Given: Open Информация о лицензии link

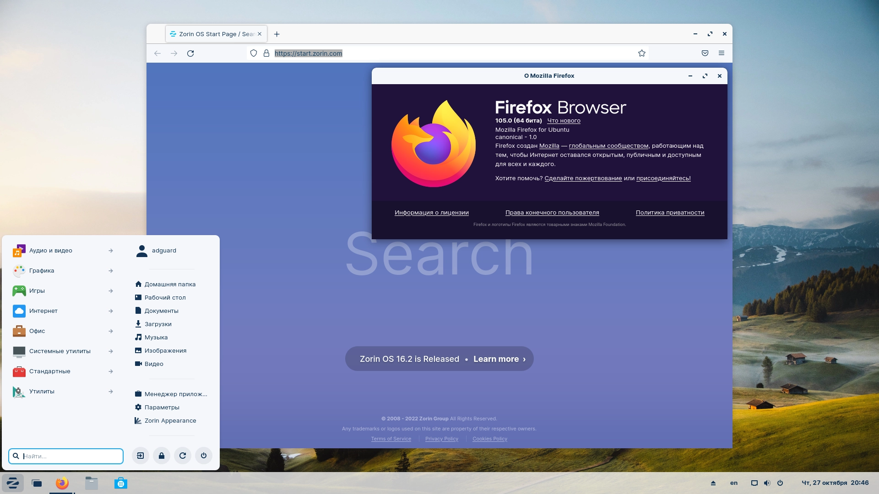Looking at the screenshot, I should point(432,213).
